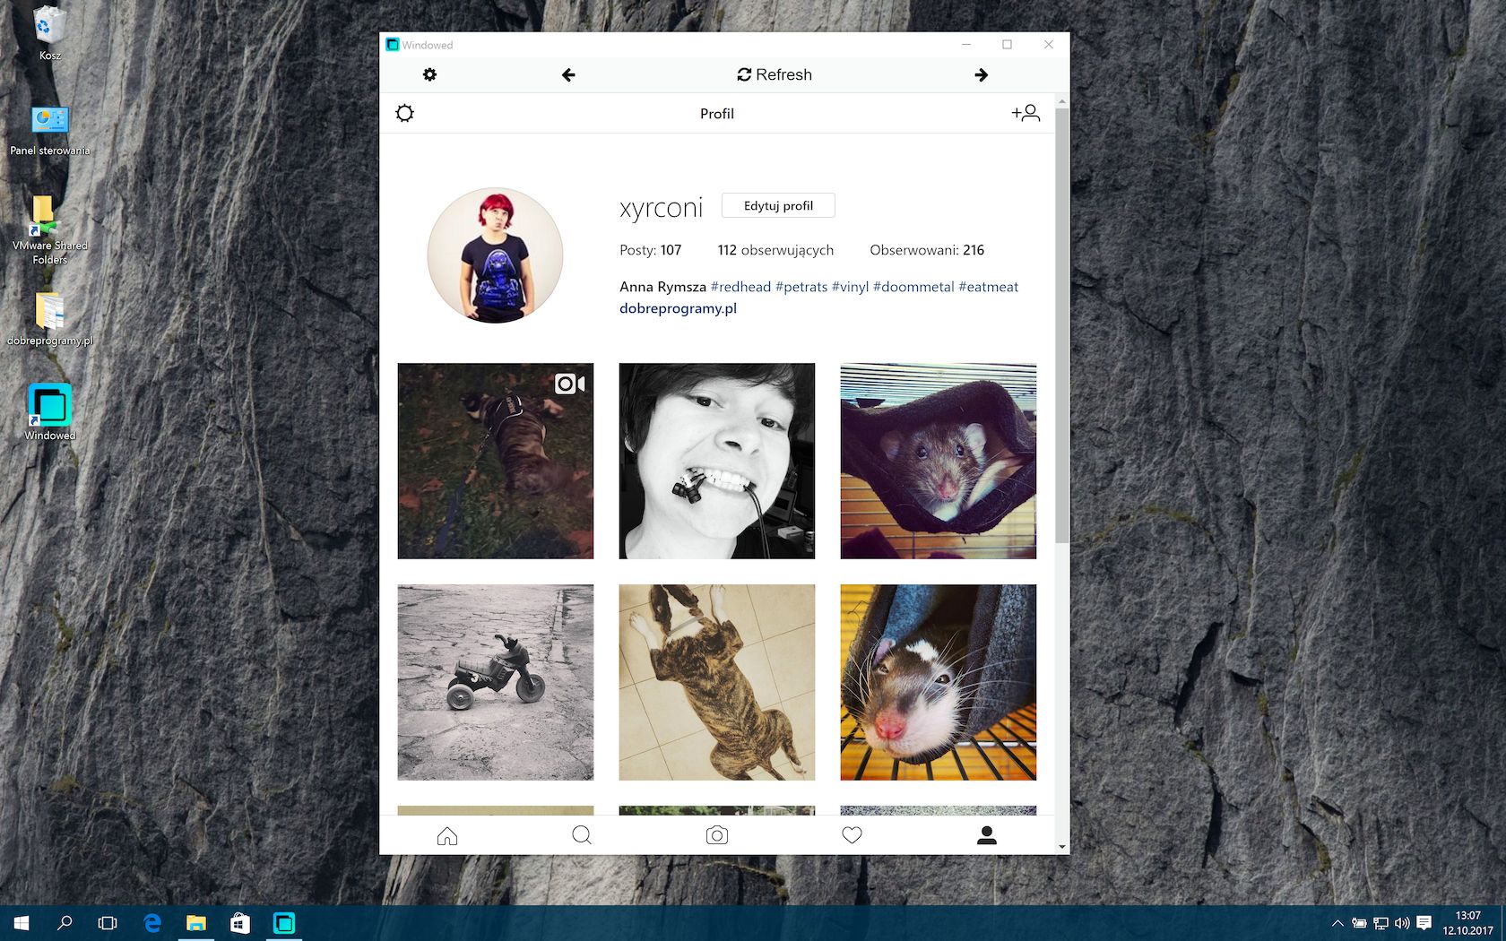
Task: Open the brindle dog on tiles post
Action: tap(717, 682)
